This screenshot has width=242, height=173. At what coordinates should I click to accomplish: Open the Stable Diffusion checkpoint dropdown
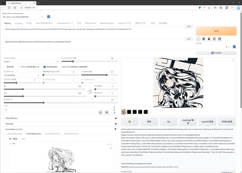pyautogui.click(x=23, y=17)
